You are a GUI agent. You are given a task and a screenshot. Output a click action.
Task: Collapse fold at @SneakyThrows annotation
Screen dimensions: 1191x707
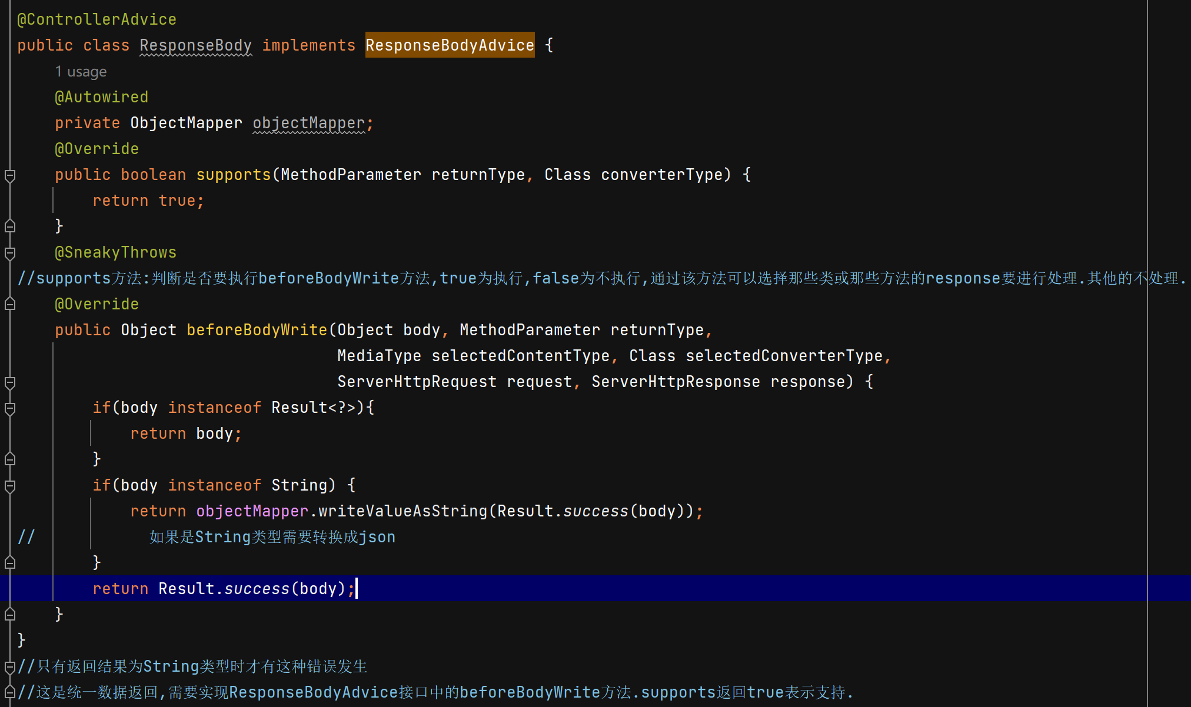click(x=10, y=253)
